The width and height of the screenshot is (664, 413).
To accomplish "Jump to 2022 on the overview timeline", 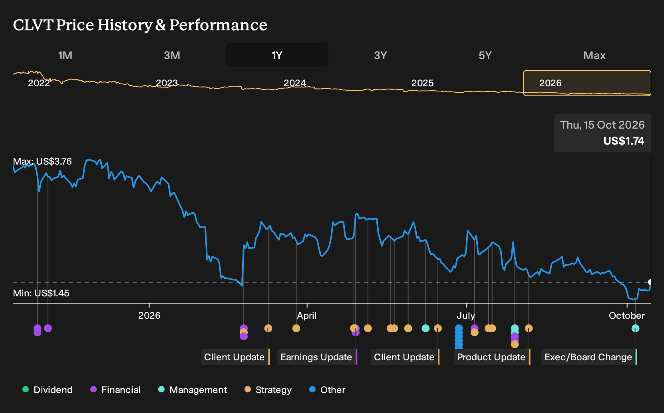I will tap(39, 83).
